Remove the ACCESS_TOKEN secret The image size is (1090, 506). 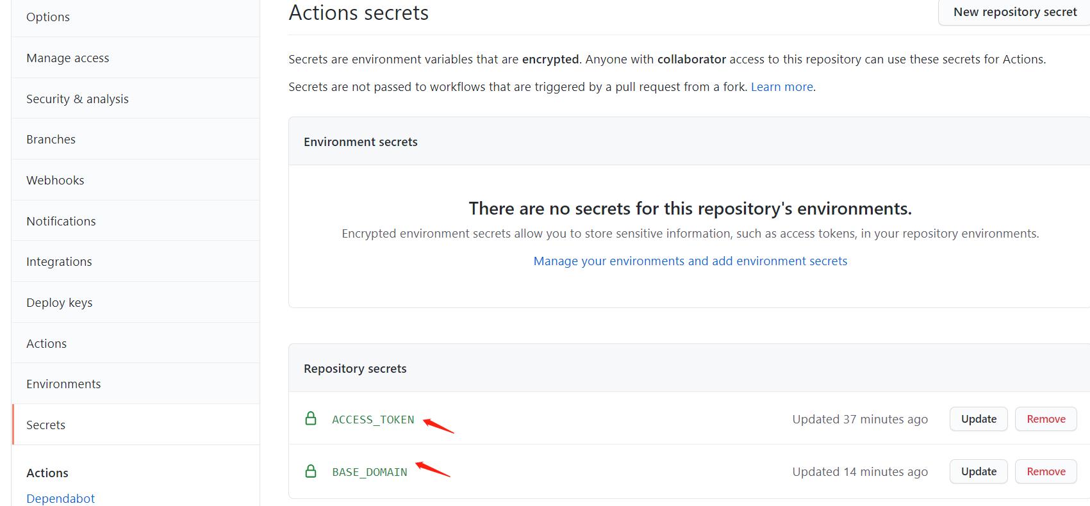[x=1046, y=419]
